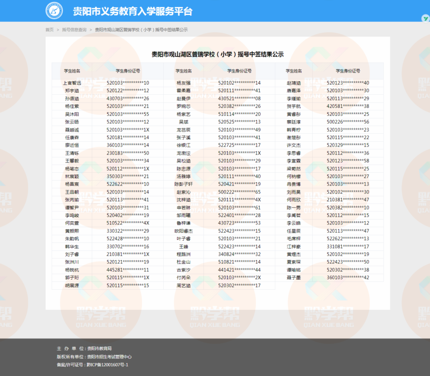Select student name 聂越诚
430x376 pixels.
tap(72, 130)
